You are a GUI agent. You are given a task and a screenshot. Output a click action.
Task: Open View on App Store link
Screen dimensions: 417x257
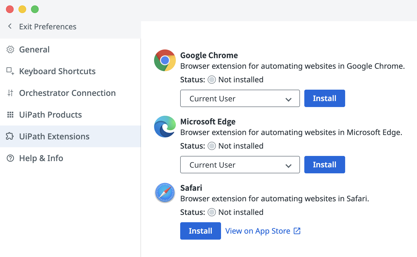263,231
